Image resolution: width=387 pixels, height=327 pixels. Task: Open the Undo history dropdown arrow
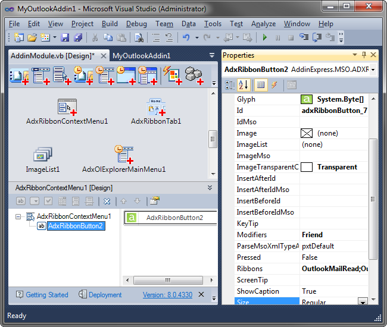[x=197, y=37]
